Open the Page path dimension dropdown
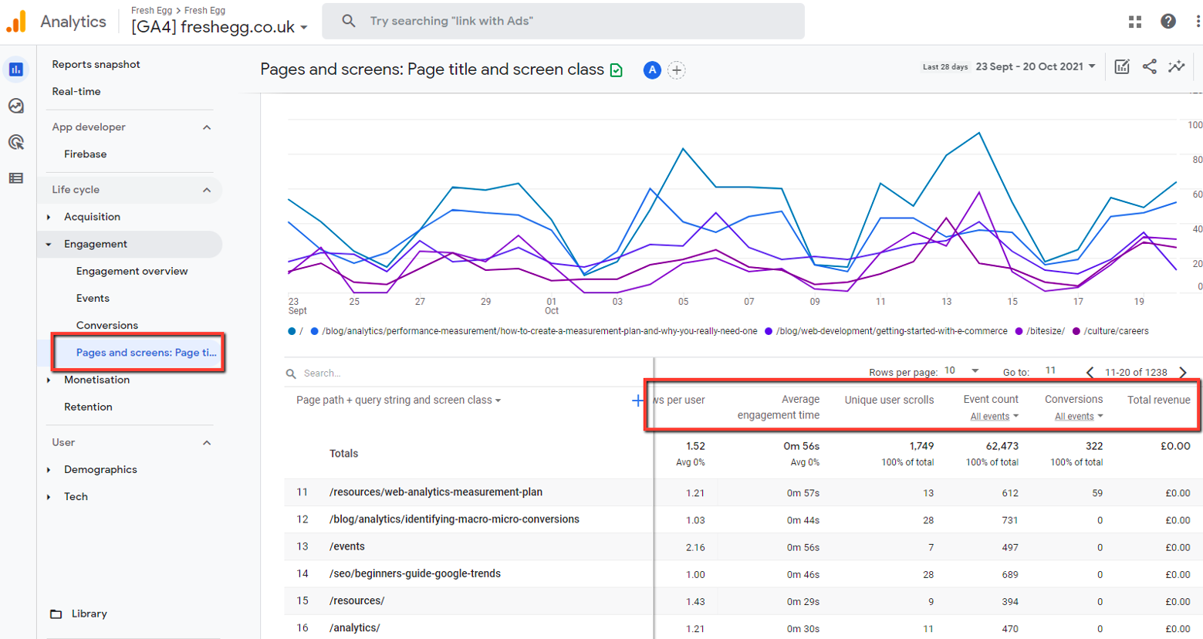The height and width of the screenshot is (639, 1203). pos(398,400)
